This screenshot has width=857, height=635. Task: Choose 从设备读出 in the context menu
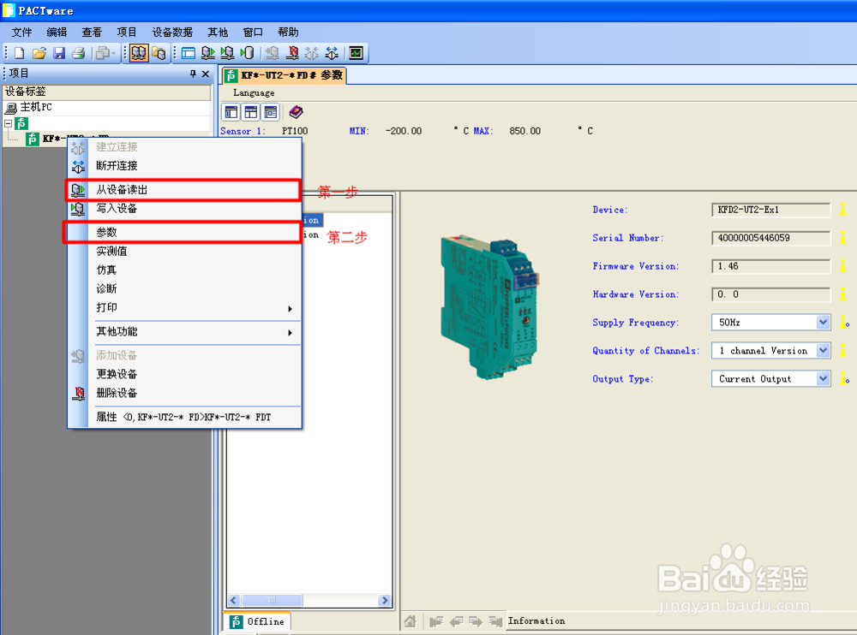point(185,189)
